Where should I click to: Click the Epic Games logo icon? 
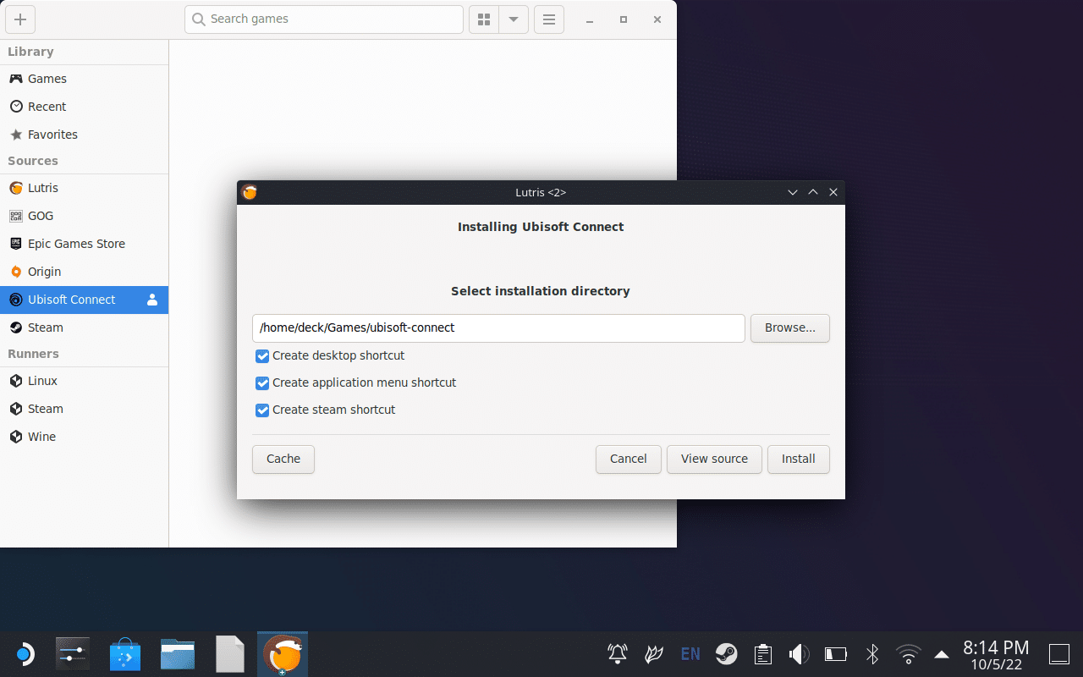(x=15, y=244)
